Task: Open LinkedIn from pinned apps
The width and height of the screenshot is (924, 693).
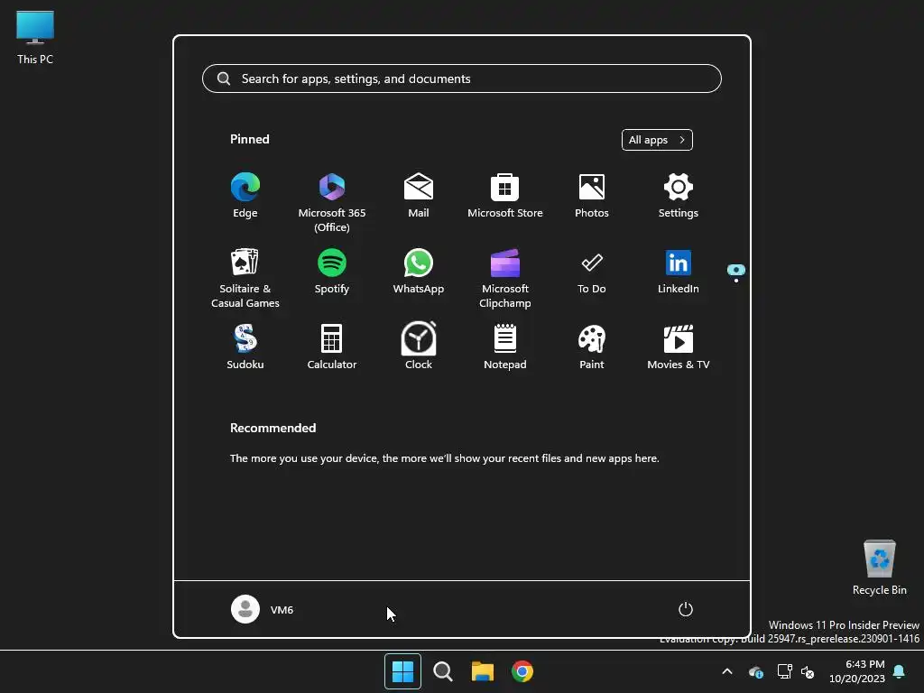Action: point(679,272)
